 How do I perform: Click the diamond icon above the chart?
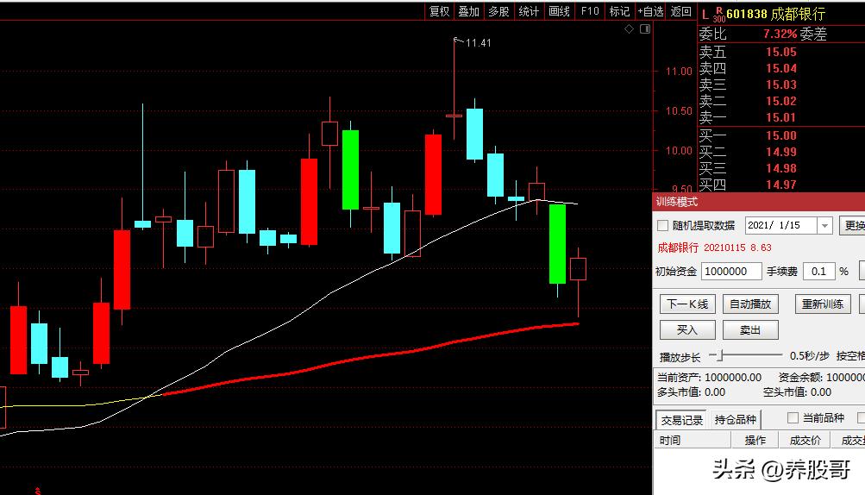pos(630,29)
